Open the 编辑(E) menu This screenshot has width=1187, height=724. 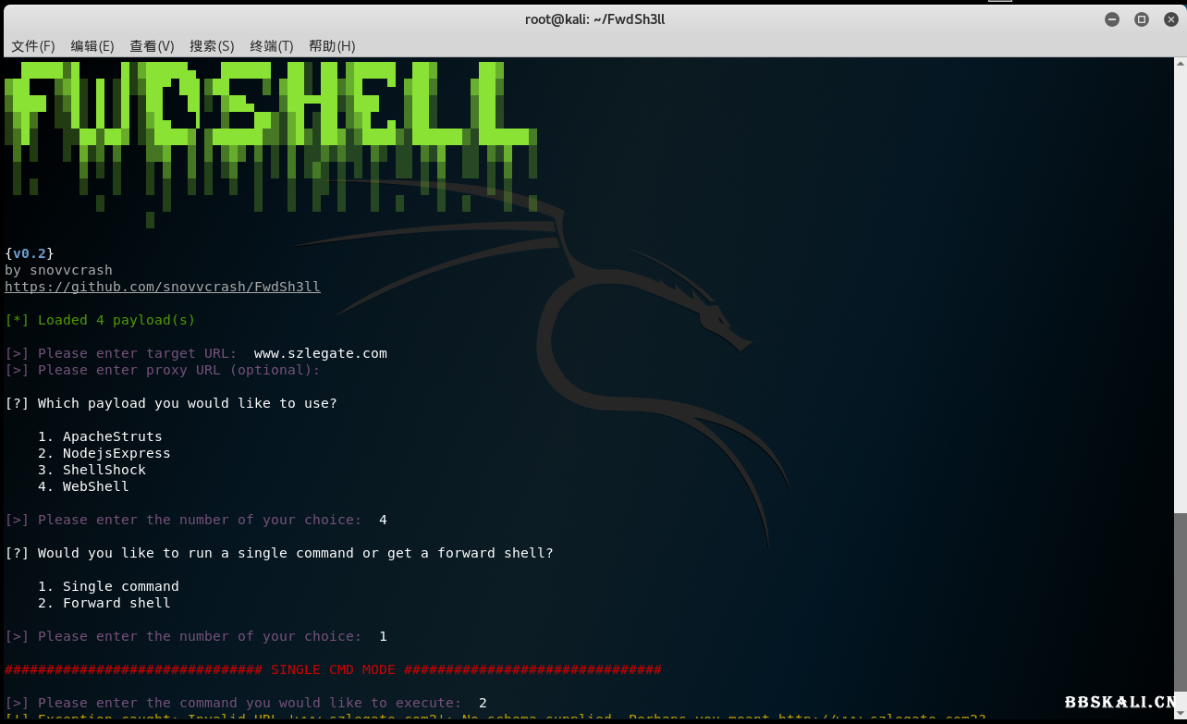pyautogui.click(x=92, y=46)
